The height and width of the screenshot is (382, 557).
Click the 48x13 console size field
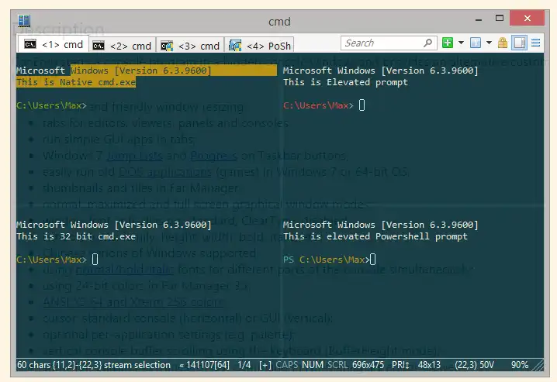coord(429,365)
